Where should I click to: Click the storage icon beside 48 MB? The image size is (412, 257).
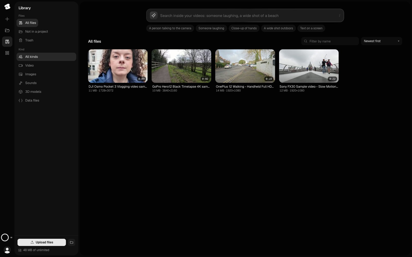pyautogui.click(x=20, y=250)
